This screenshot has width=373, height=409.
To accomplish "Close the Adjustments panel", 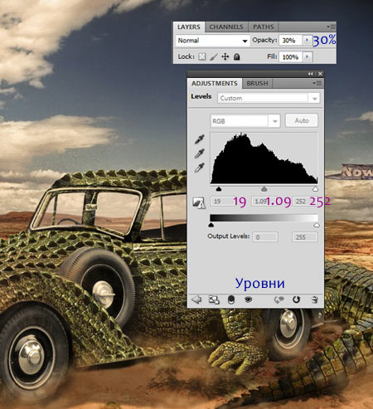I will click(320, 74).
